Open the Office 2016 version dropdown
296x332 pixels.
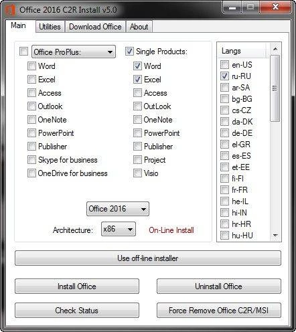click(118, 209)
